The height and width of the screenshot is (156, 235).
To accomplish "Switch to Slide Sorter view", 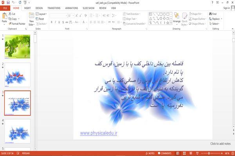I will click(184, 153).
